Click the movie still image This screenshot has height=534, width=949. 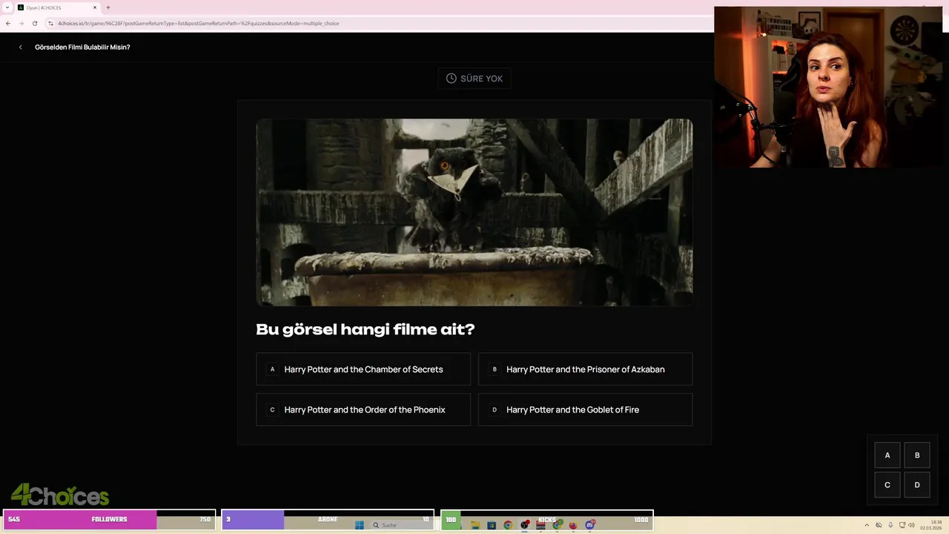coord(474,212)
